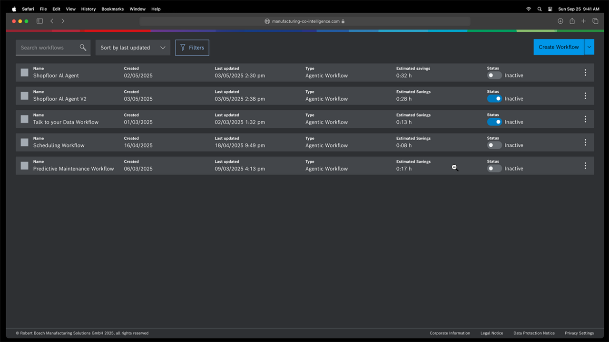Open the Data Protection Notice link
This screenshot has height=342, width=609.
[534, 333]
